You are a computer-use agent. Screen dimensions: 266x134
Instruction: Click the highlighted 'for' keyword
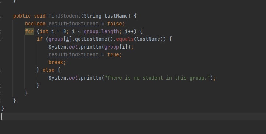(29, 31)
